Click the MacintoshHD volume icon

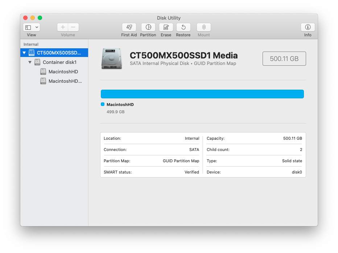[x=43, y=72]
